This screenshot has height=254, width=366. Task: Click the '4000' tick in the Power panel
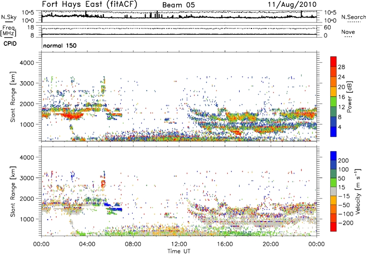click(27, 63)
